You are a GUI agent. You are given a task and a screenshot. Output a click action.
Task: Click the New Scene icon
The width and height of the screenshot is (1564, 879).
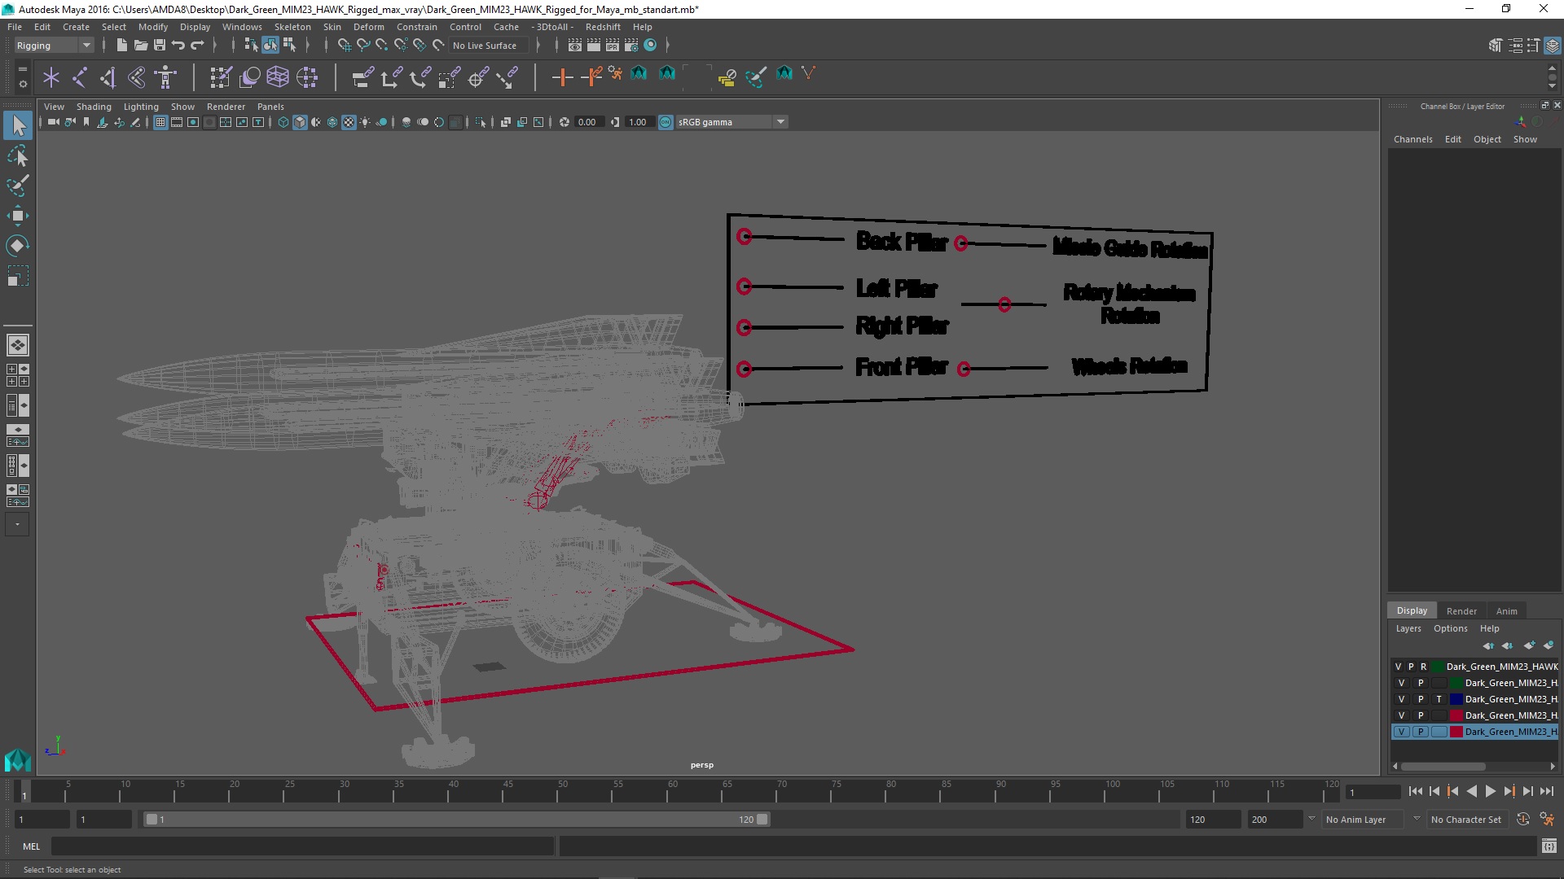(x=121, y=46)
